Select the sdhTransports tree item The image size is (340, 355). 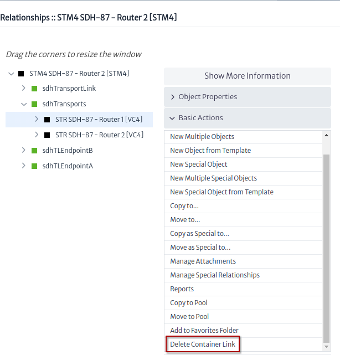[x=64, y=104]
